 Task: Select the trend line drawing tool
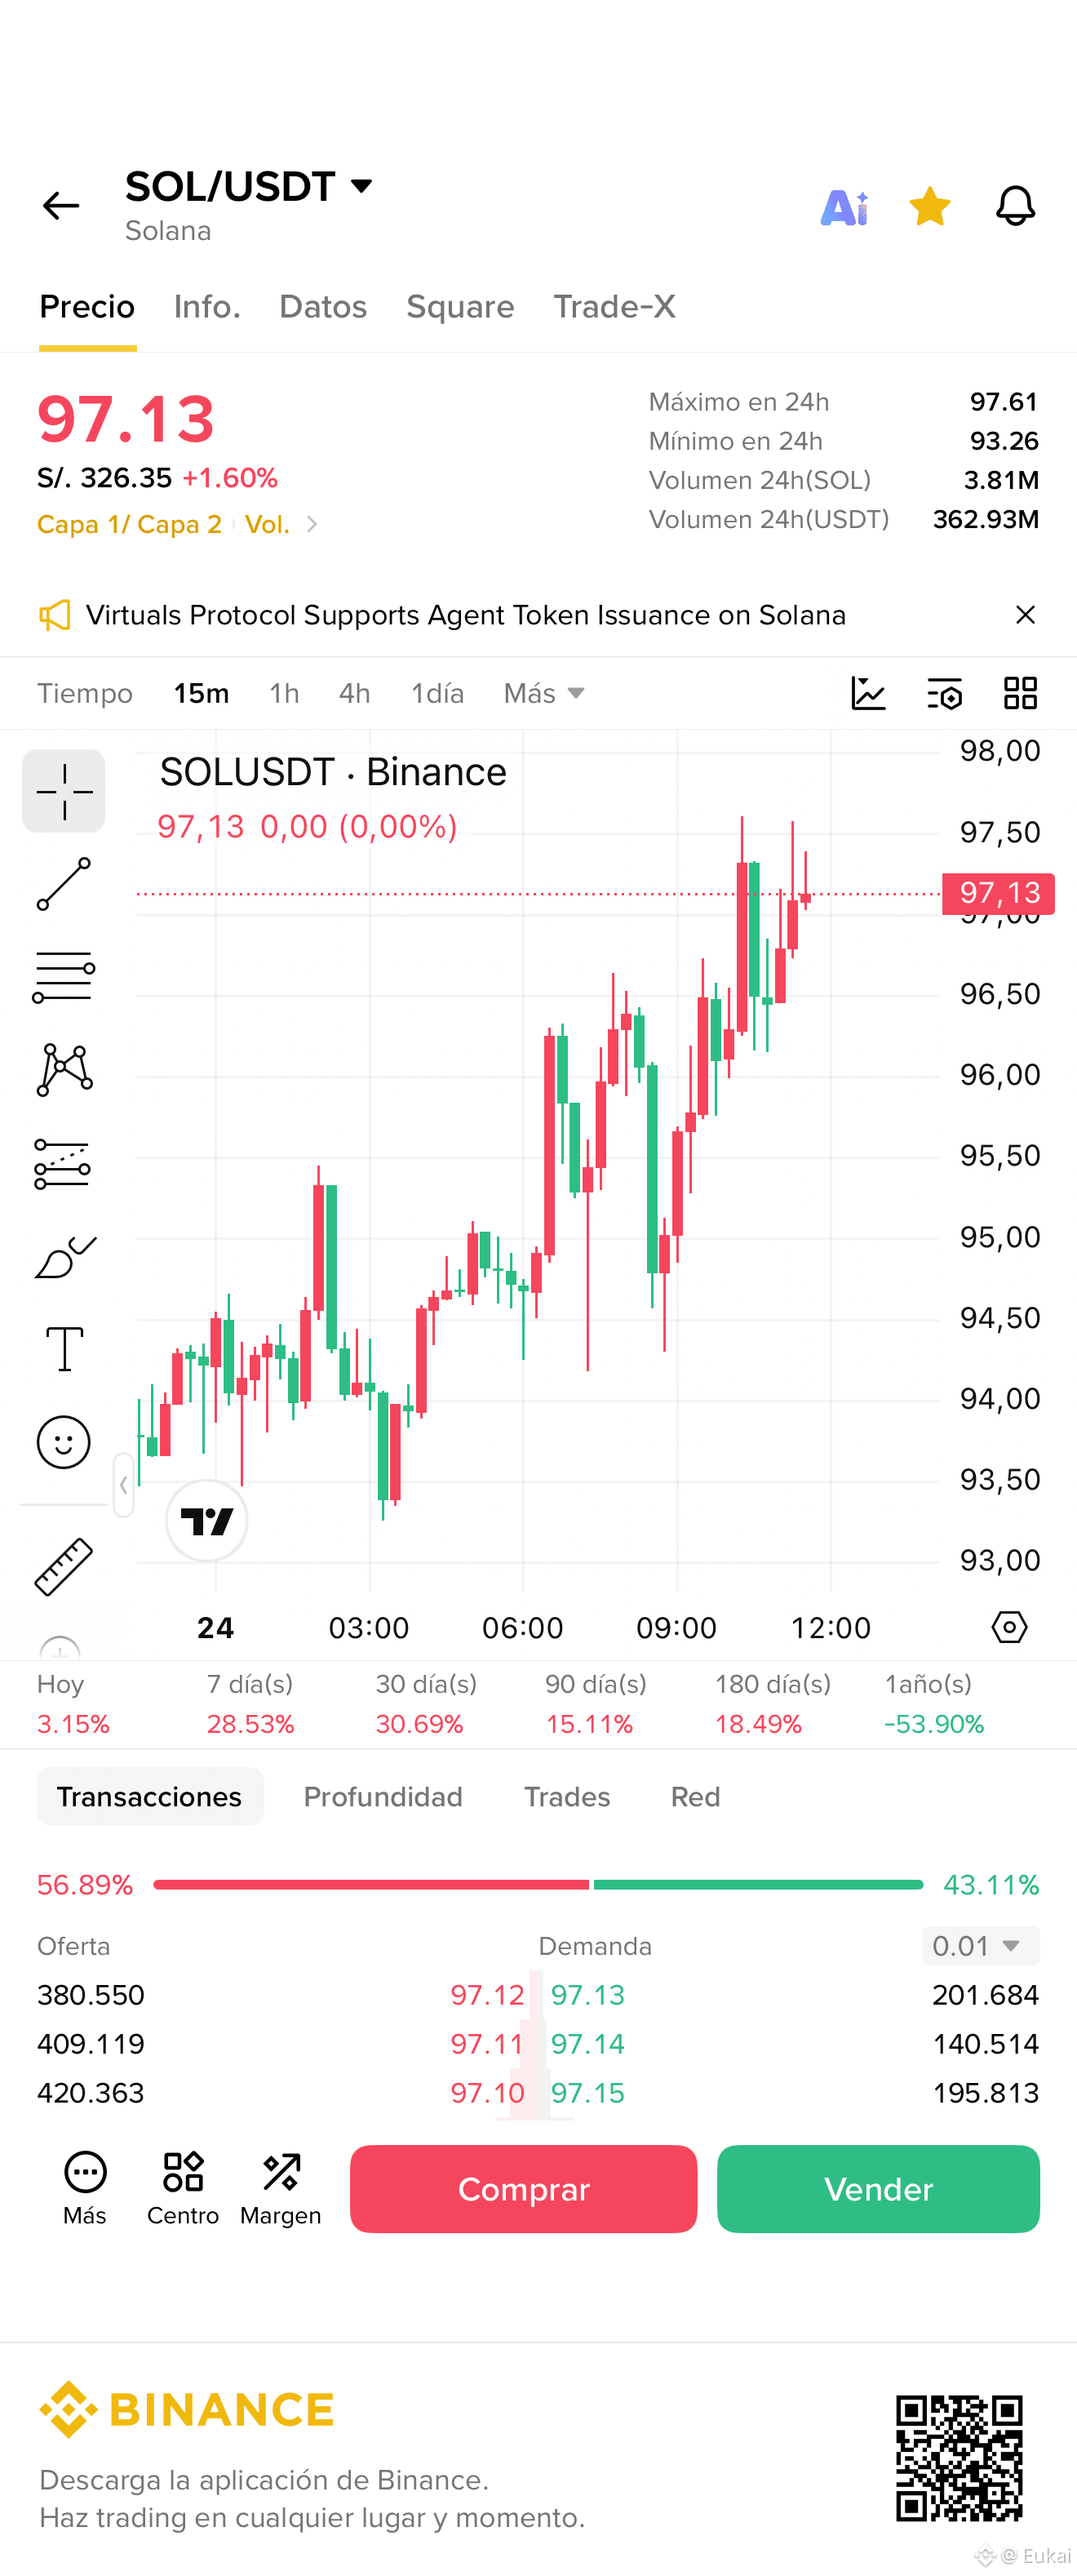pyautogui.click(x=64, y=884)
